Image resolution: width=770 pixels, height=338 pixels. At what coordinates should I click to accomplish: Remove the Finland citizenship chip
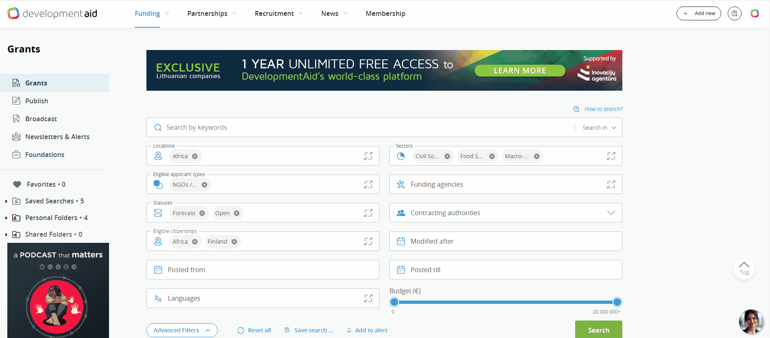[234, 242]
